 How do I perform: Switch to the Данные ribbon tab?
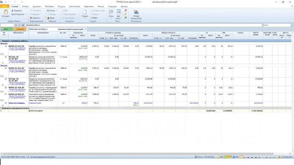coord(124,6)
